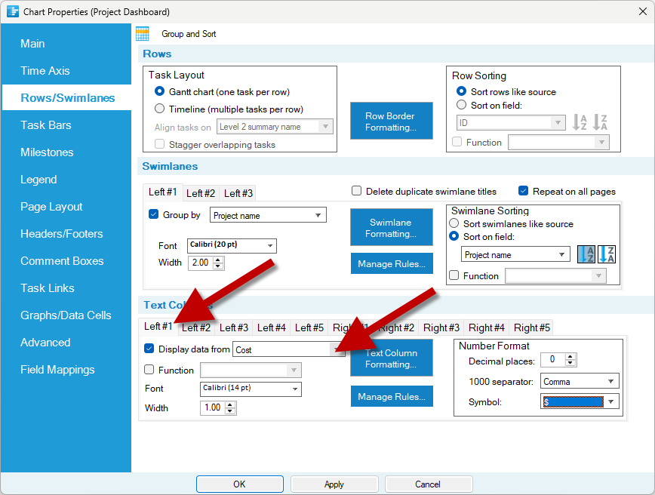655x495 pixels.
Task: Uncheck Display data from checkbox
Action: point(149,349)
